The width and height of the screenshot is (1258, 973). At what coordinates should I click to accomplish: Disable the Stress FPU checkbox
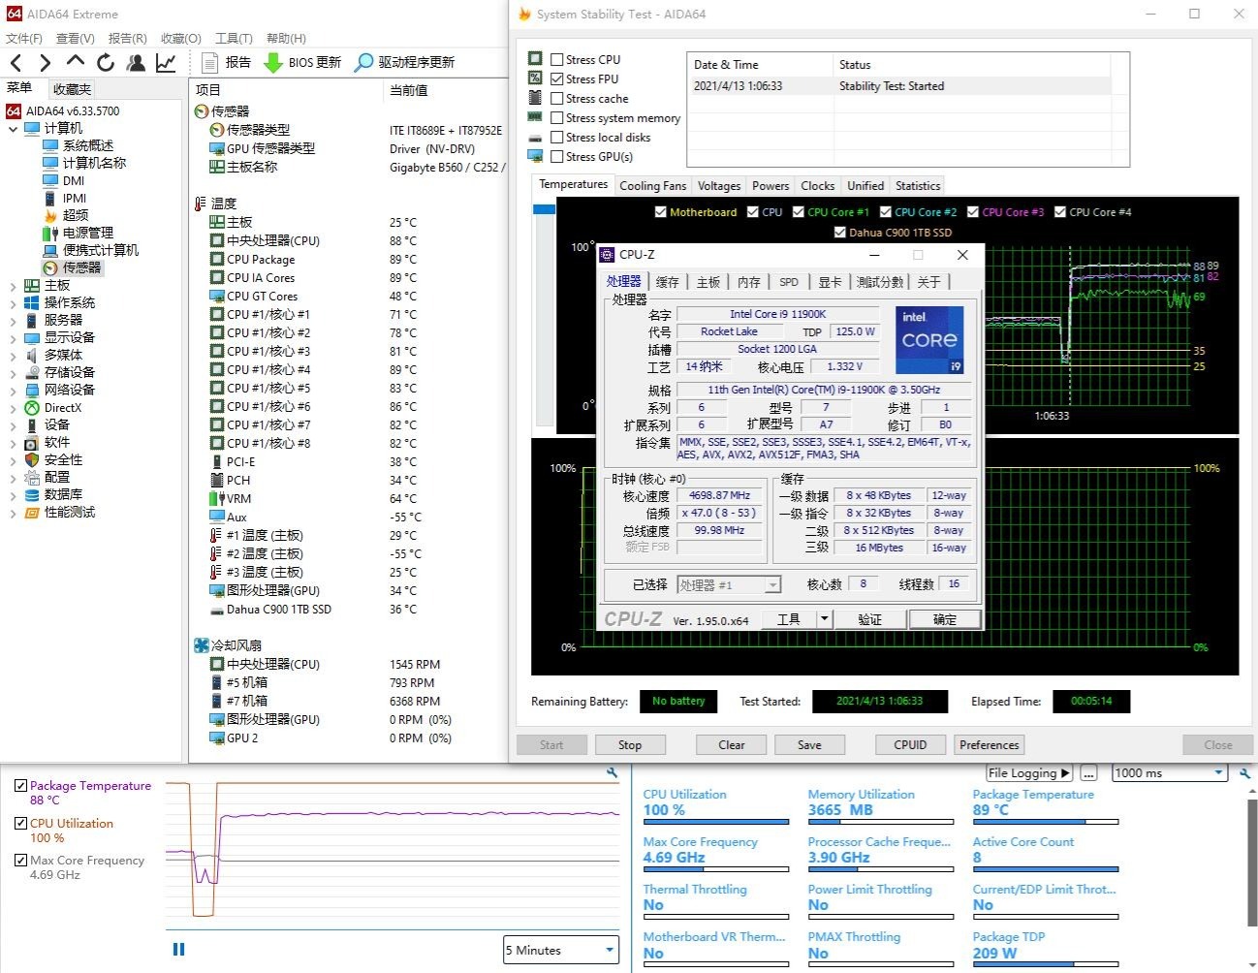(557, 78)
